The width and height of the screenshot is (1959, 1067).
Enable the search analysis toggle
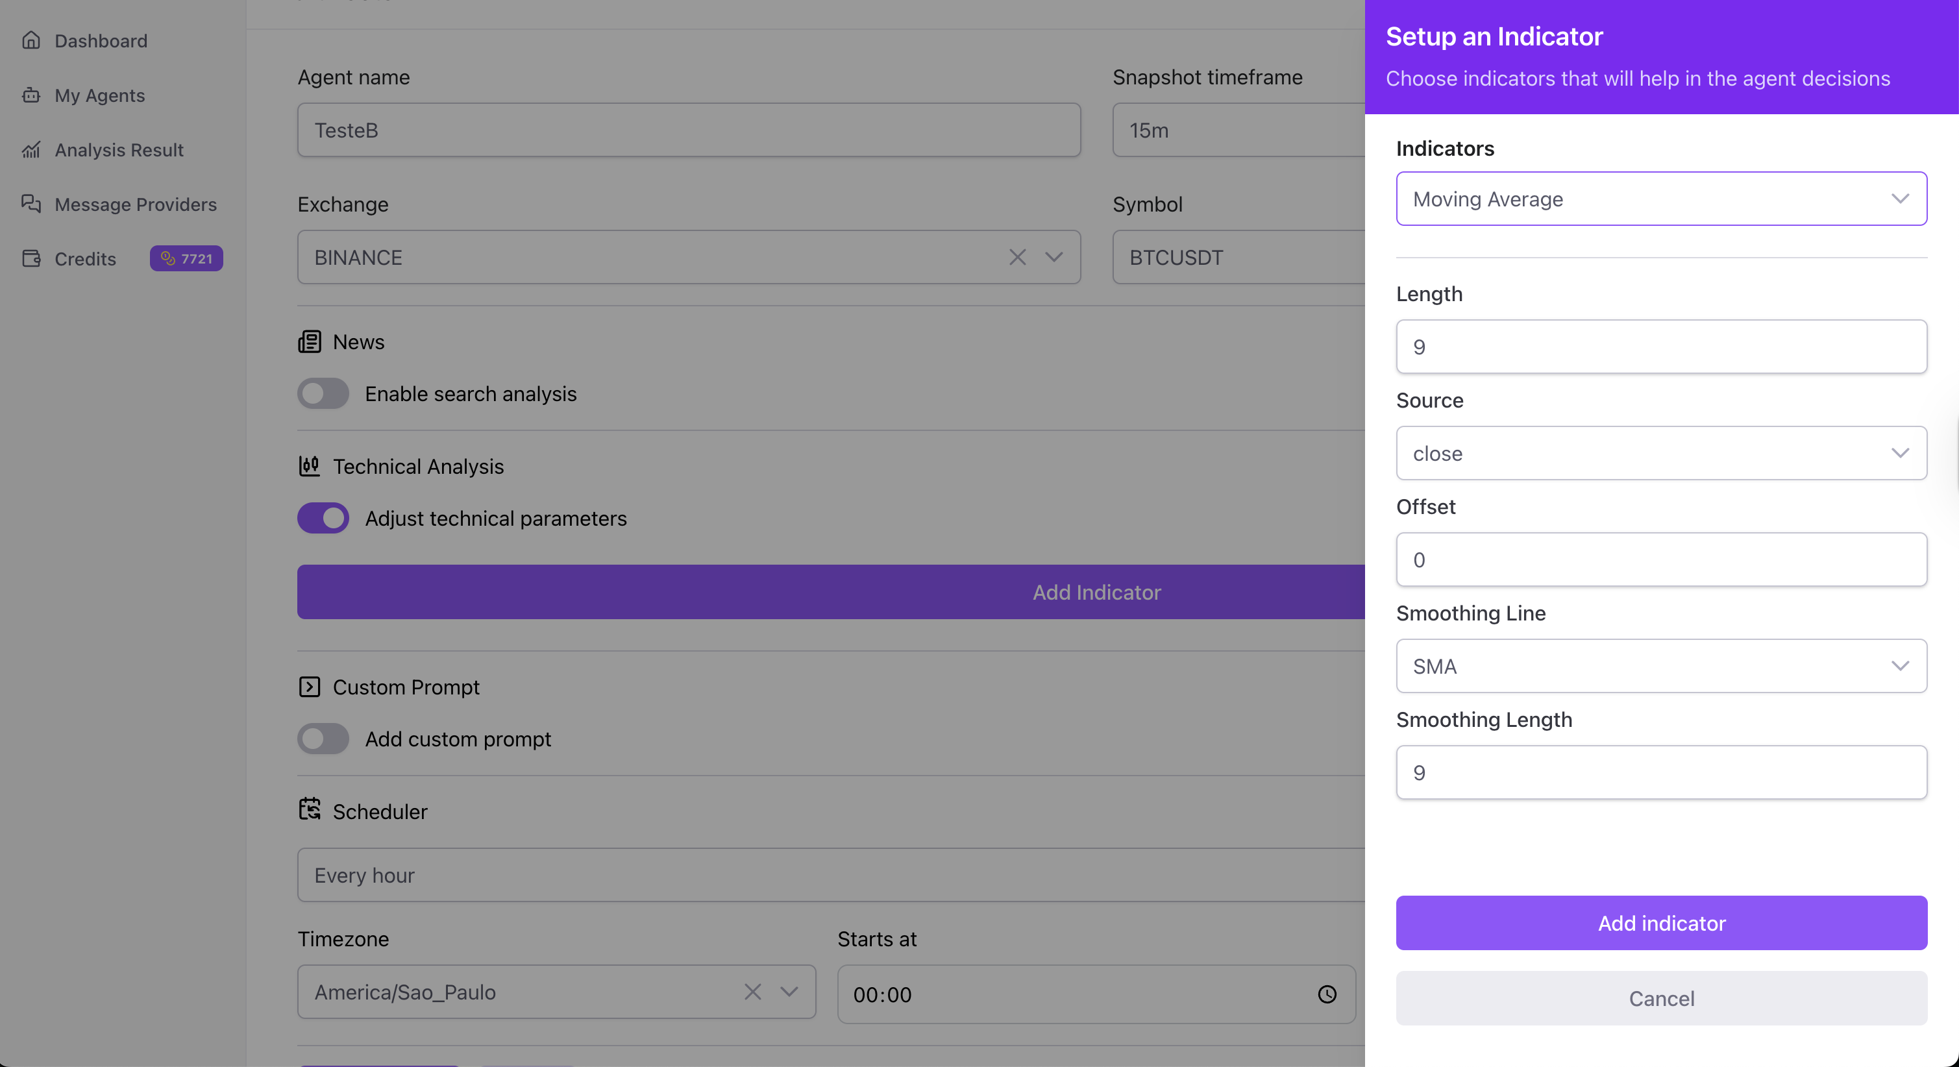[323, 394]
